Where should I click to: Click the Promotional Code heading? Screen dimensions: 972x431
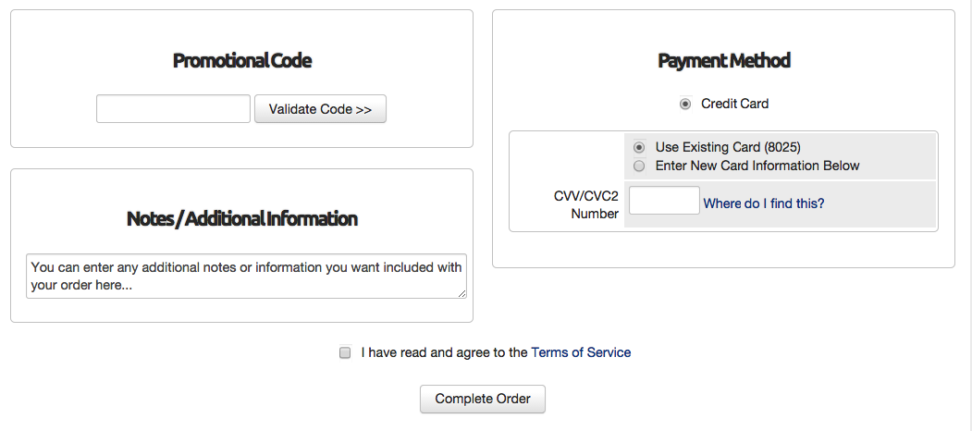[242, 61]
